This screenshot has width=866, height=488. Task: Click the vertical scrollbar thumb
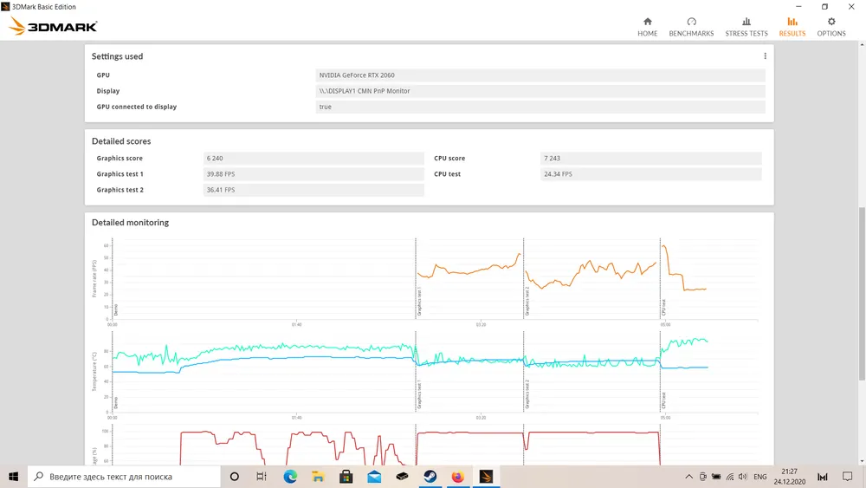(x=860, y=293)
